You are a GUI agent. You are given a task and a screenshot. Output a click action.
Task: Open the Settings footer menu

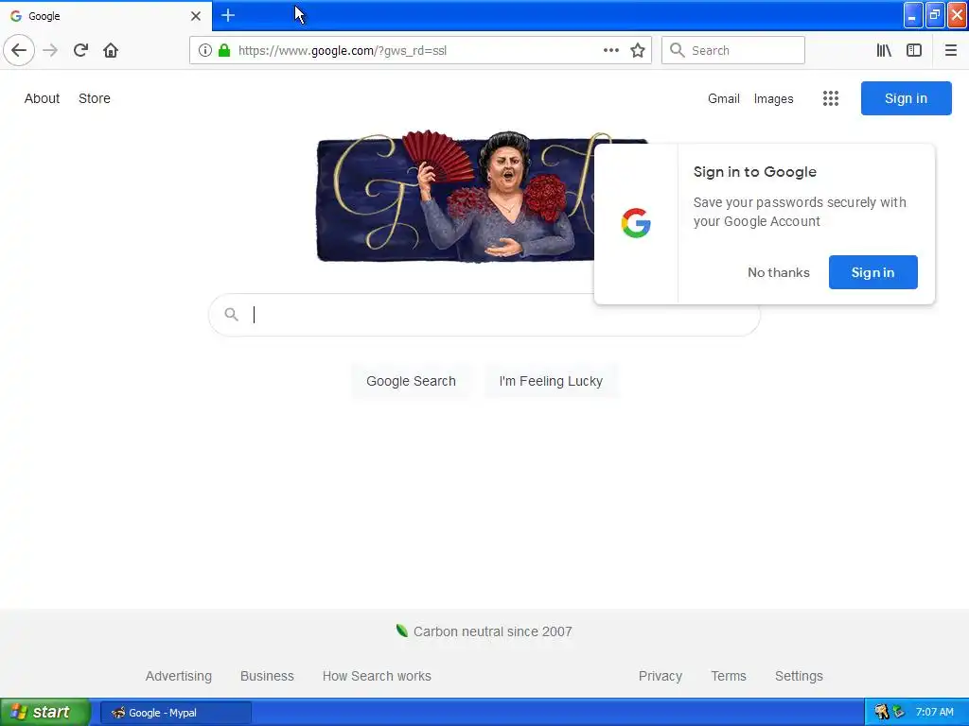click(799, 676)
